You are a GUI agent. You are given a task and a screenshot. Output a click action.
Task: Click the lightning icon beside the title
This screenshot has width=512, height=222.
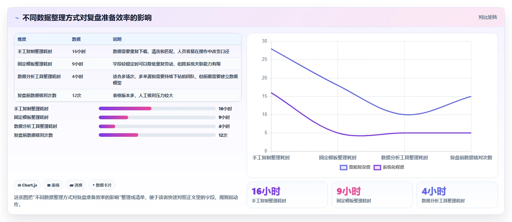tap(17, 18)
